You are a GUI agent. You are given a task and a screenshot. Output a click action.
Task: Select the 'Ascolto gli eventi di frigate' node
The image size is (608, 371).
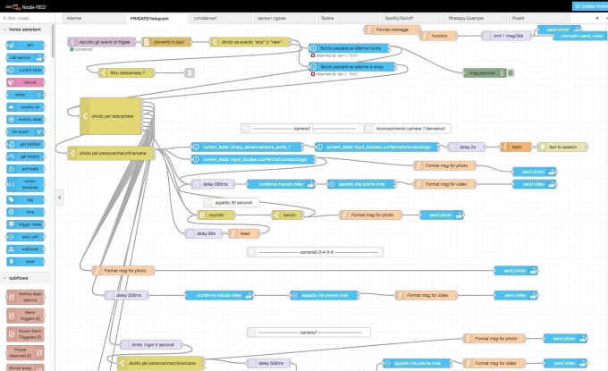[102, 42]
